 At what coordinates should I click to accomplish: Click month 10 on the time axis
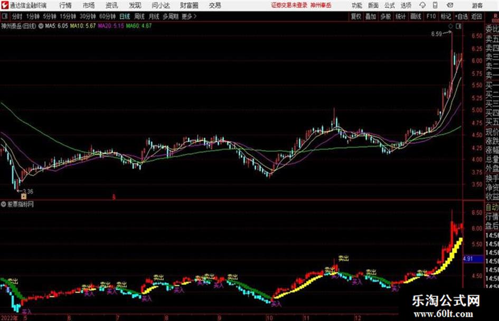[x=269, y=318]
